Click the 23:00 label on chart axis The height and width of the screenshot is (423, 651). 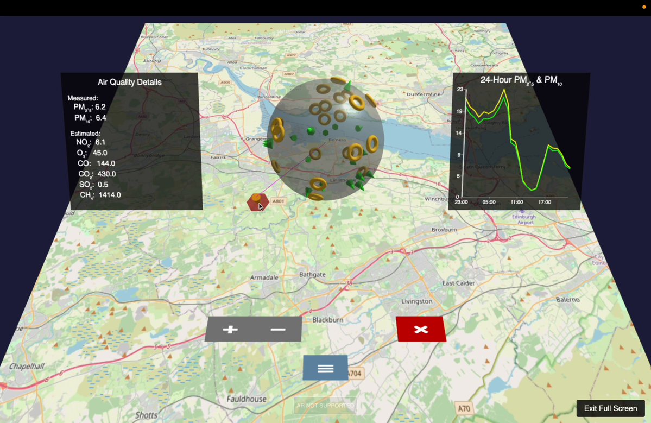click(x=461, y=202)
